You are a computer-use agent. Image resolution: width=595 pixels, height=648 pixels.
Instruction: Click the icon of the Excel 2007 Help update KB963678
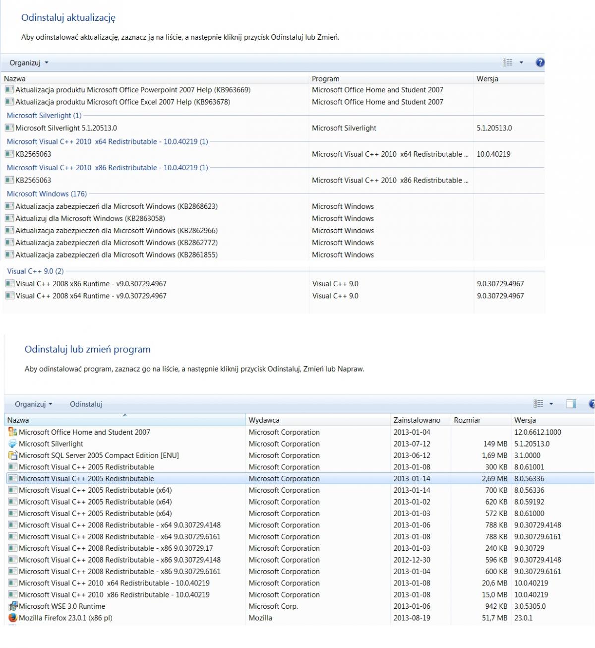click(x=9, y=102)
